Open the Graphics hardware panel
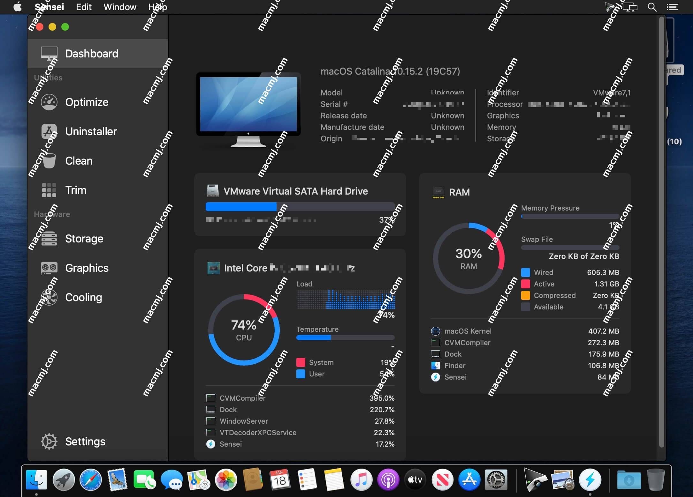This screenshot has height=497, width=693. pos(86,268)
